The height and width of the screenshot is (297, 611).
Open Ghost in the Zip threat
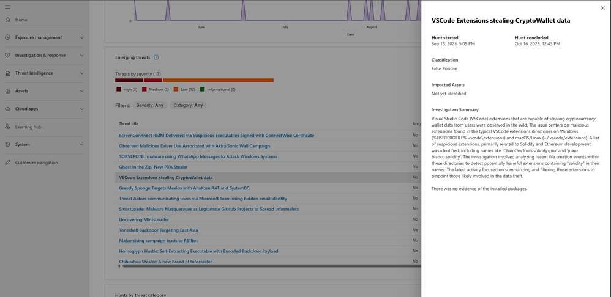[x=153, y=167]
